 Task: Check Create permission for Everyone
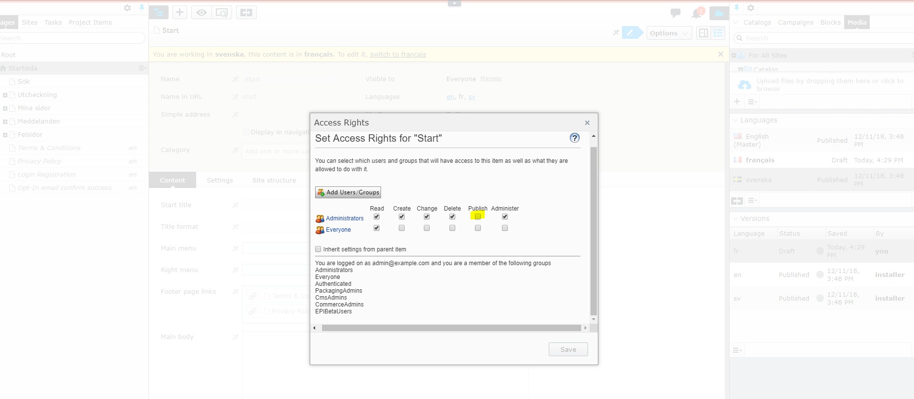tap(402, 228)
